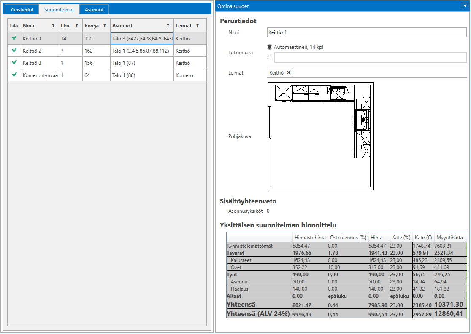This screenshot has height=334, width=471.
Task: Click the VAT-inclusive total 12860,41
Action: click(449, 314)
